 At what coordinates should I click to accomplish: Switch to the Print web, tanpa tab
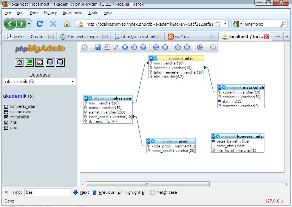click(84, 37)
